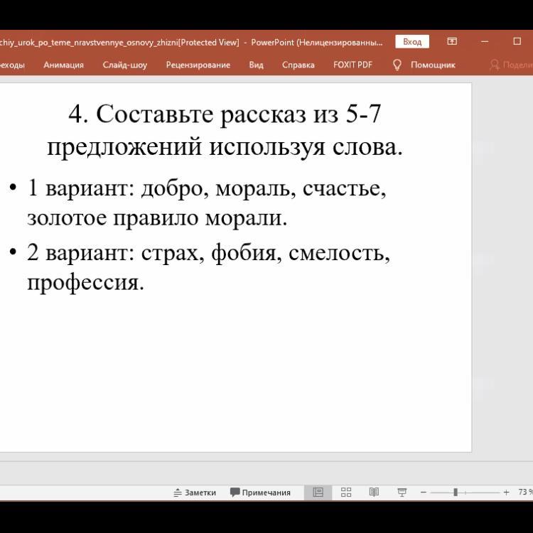This screenshot has height=533, width=533.
Task: Switch to Normal view in status bar
Action: [x=318, y=492]
